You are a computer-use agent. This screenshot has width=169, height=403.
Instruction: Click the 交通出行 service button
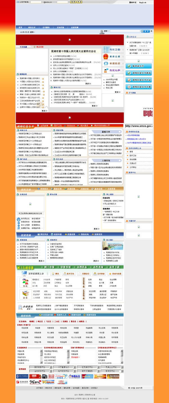pyautogui.click(x=84, y=274)
